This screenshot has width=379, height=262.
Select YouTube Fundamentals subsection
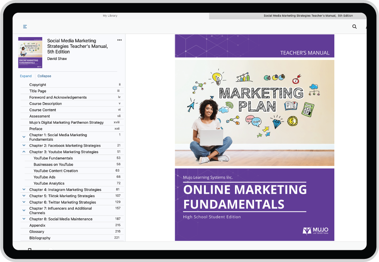(53, 158)
